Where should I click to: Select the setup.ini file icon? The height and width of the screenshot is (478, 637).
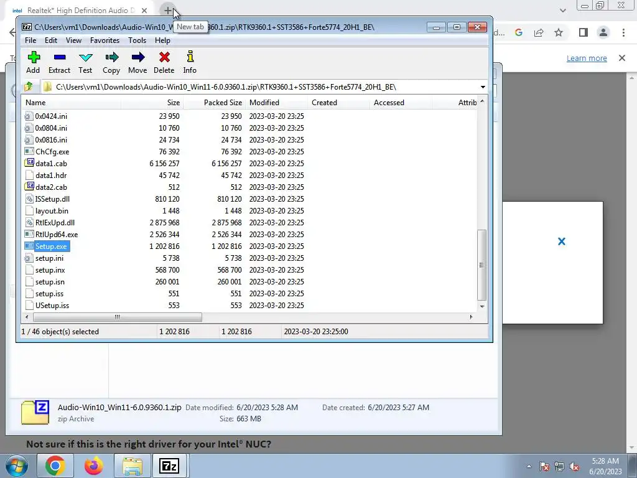(29, 258)
